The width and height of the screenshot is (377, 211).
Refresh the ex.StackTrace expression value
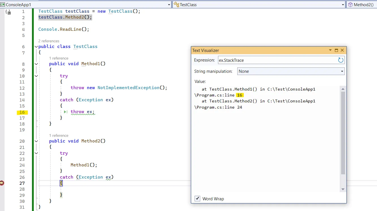[341, 60]
